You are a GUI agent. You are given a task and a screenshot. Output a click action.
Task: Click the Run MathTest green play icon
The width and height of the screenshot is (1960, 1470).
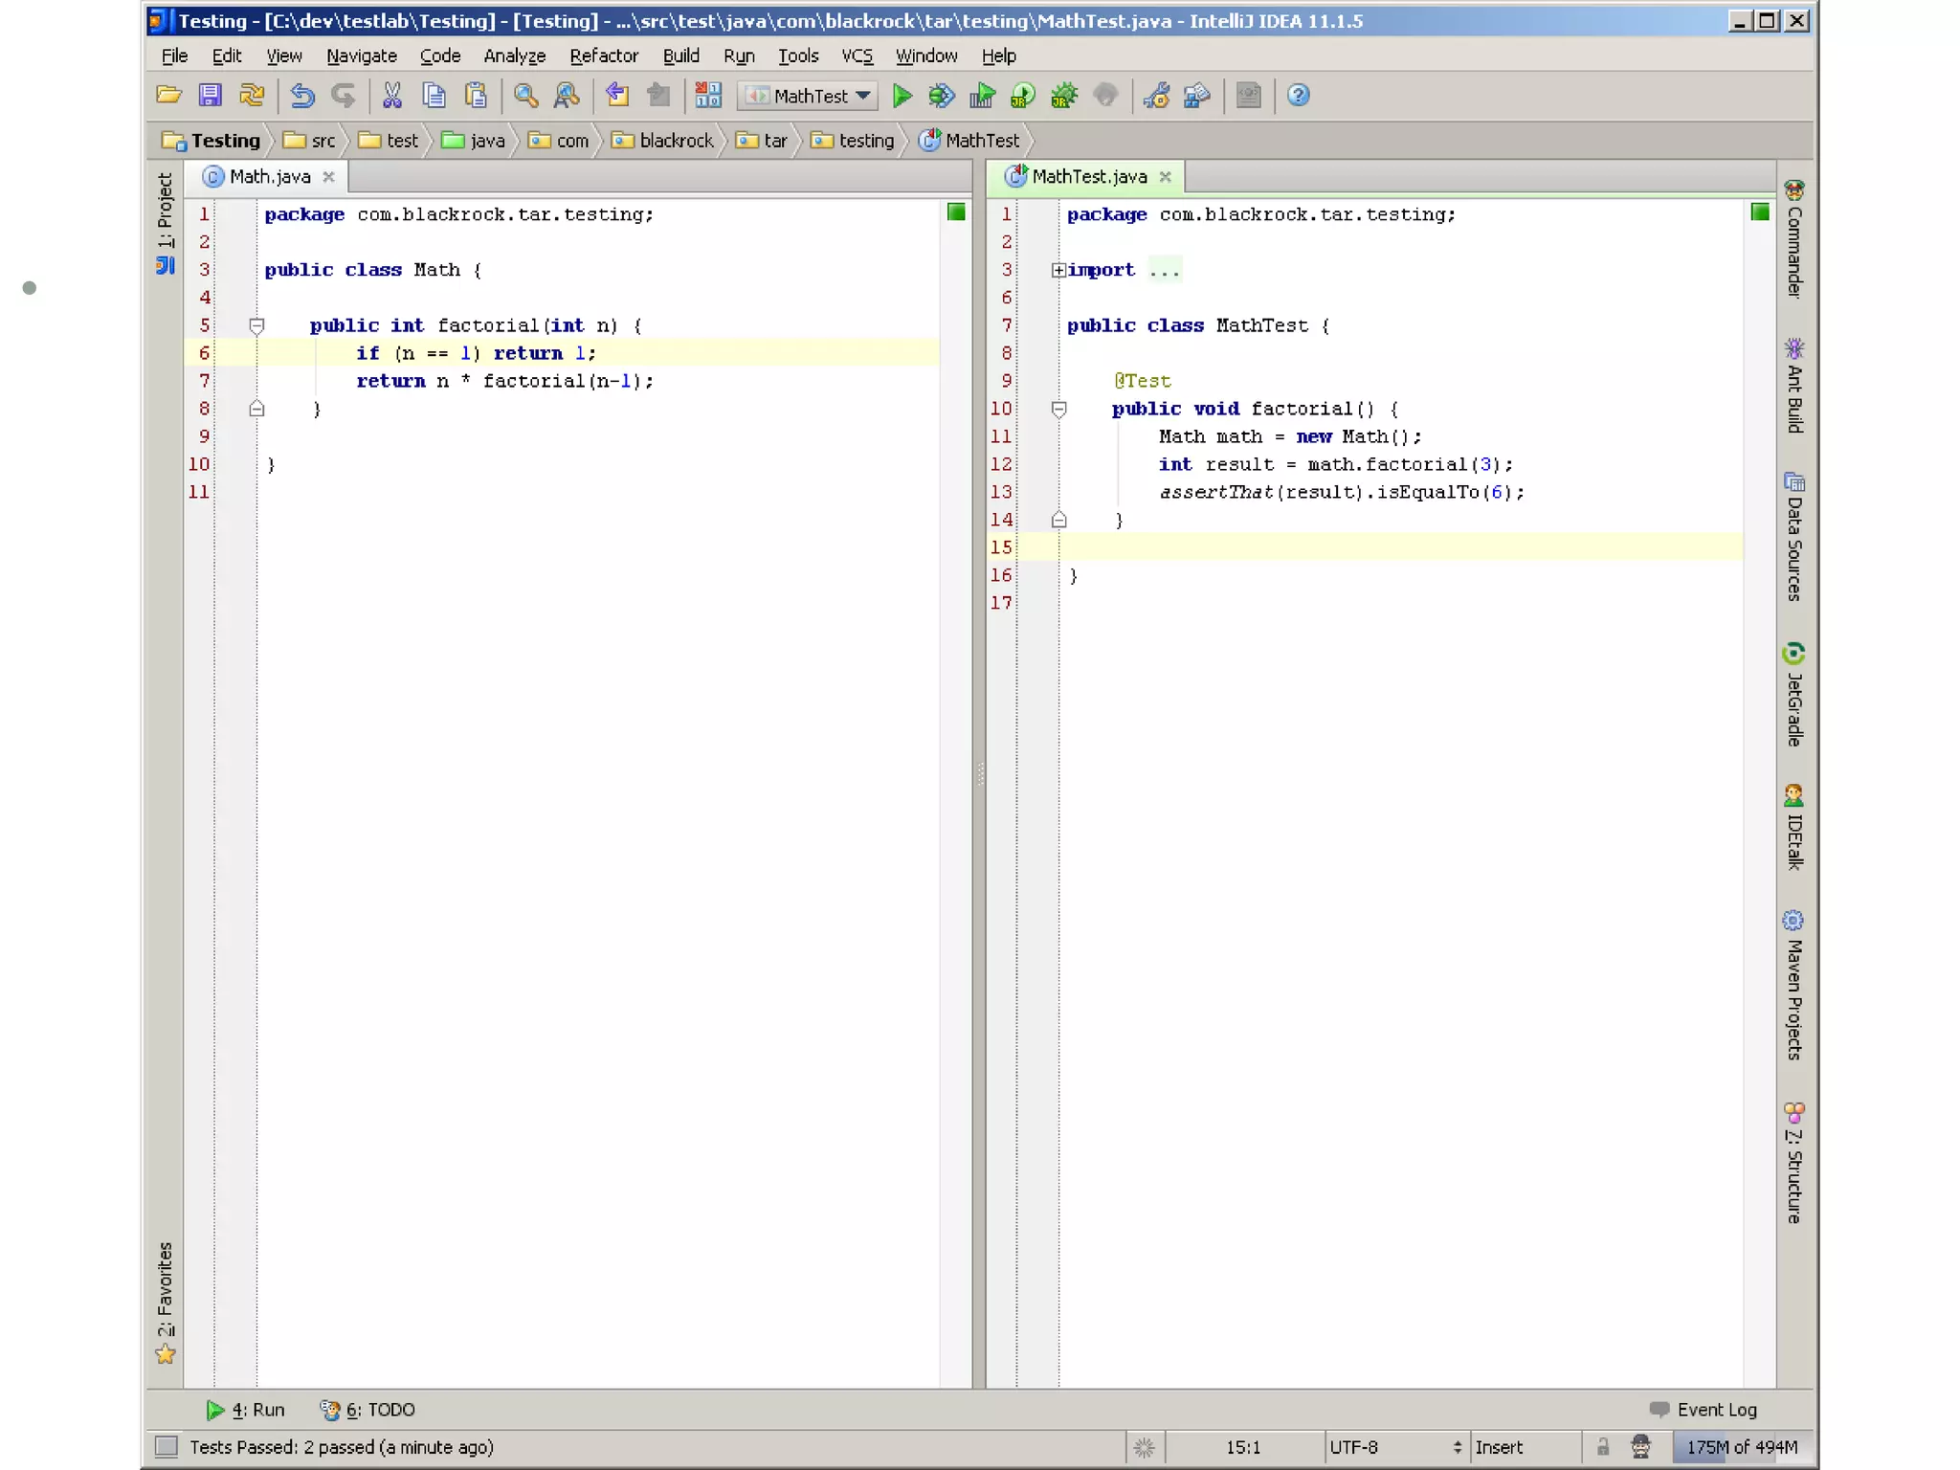902,96
